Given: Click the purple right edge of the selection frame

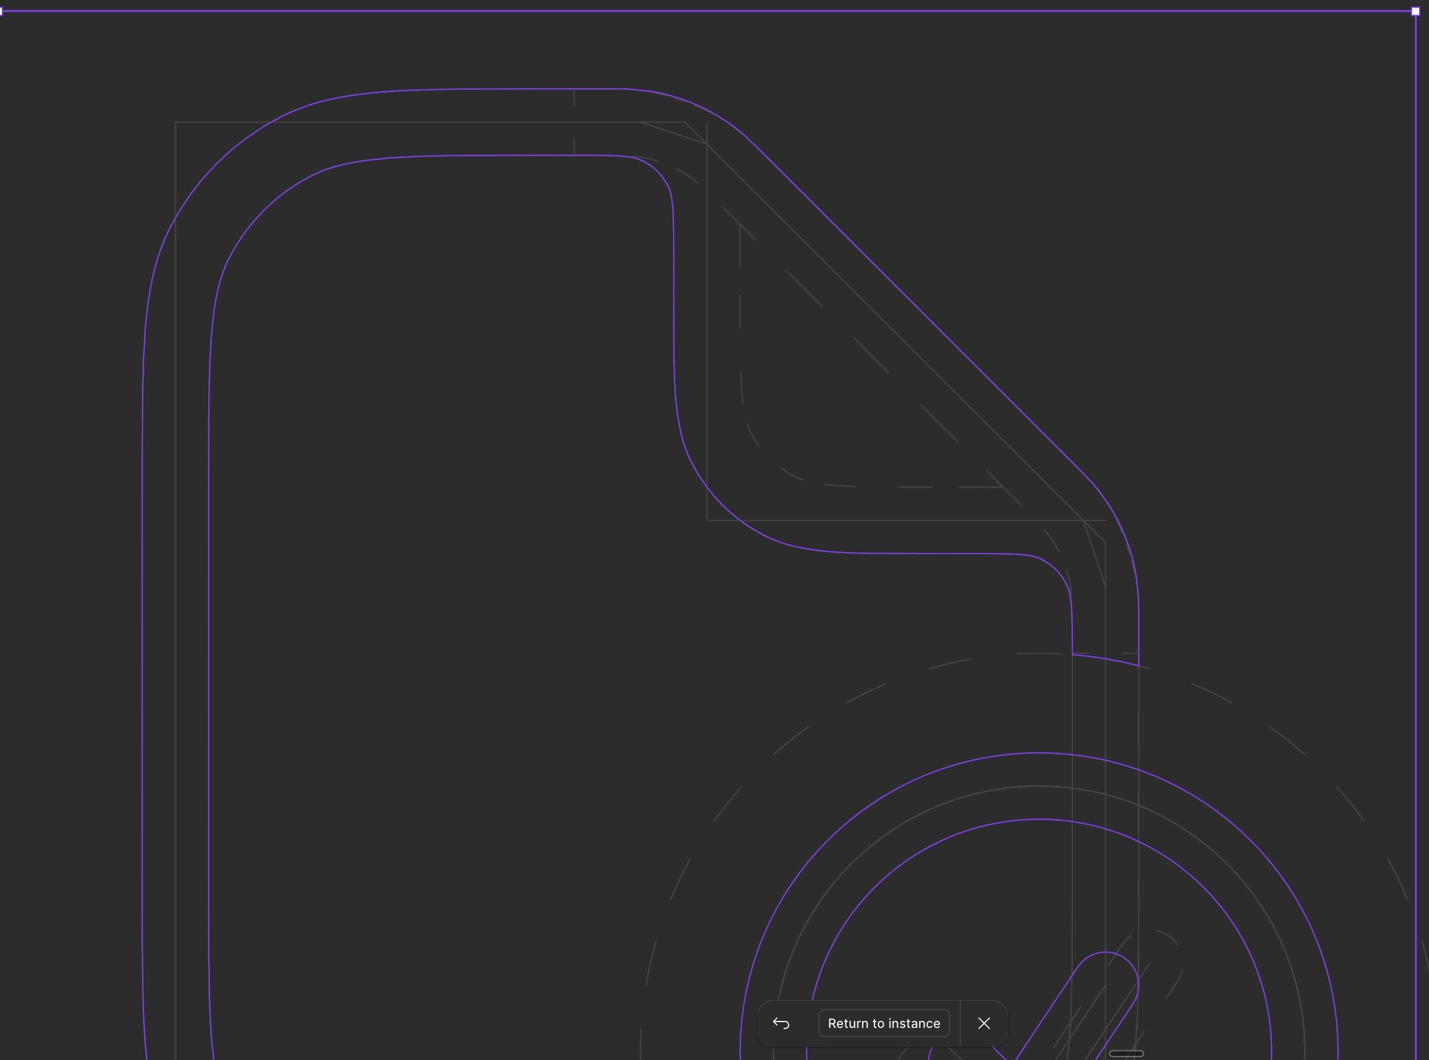Looking at the screenshot, I should coord(1416,513).
